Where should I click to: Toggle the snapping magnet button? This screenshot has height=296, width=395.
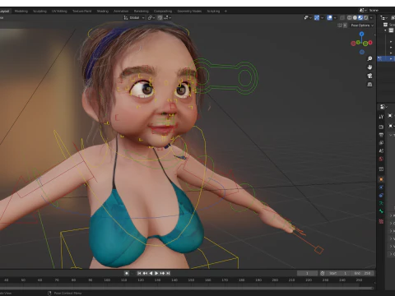click(160, 18)
